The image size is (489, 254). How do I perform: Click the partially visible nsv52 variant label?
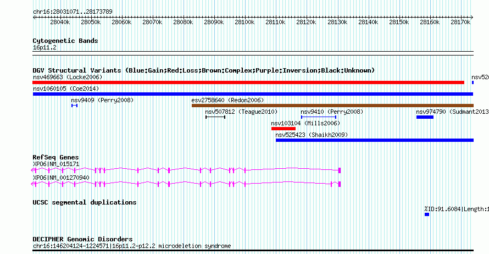coord(480,77)
